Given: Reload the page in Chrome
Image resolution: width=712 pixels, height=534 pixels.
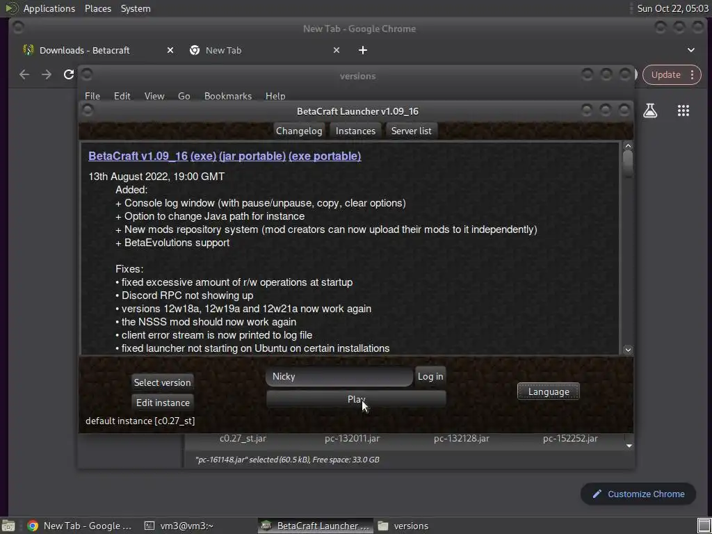Looking at the screenshot, I should pyautogui.click(x=69, y=74).
